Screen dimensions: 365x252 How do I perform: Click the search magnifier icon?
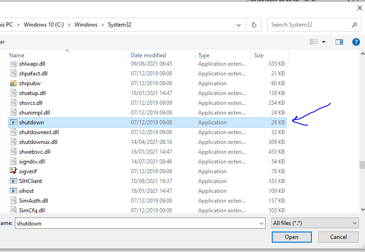pos(354,25)
